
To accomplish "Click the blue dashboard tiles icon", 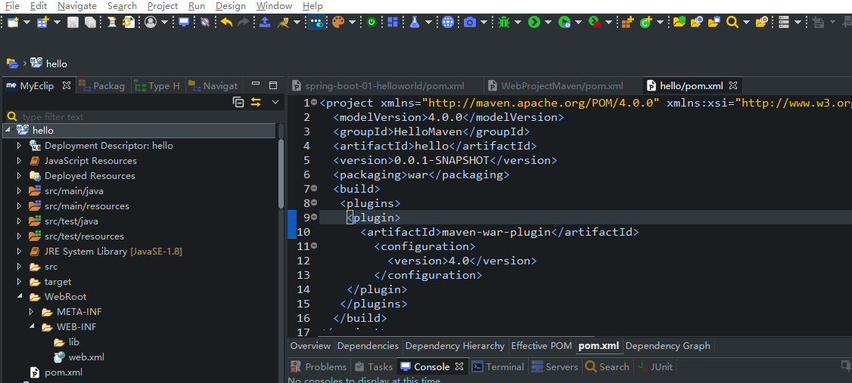I will pos(392,22).
